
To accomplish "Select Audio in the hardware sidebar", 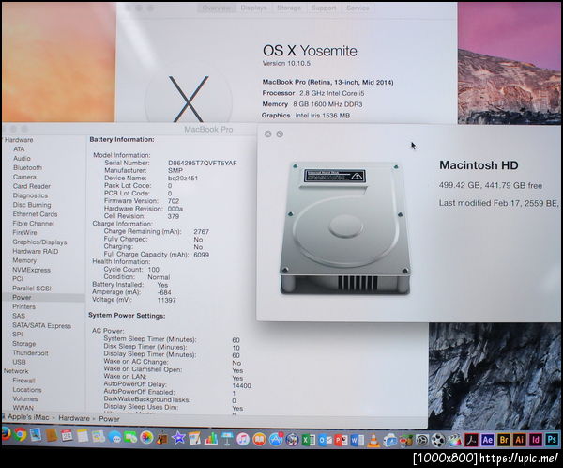I will coord(22,158).
